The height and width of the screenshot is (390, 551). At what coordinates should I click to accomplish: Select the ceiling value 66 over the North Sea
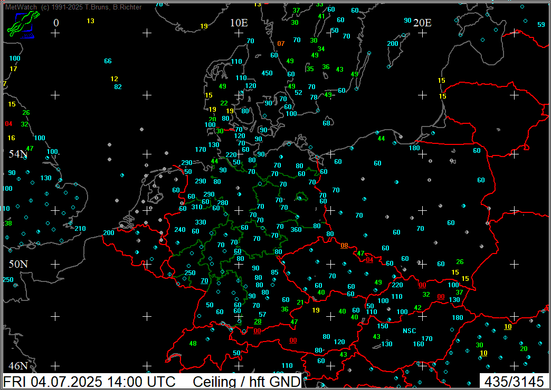tap(108, 61)
